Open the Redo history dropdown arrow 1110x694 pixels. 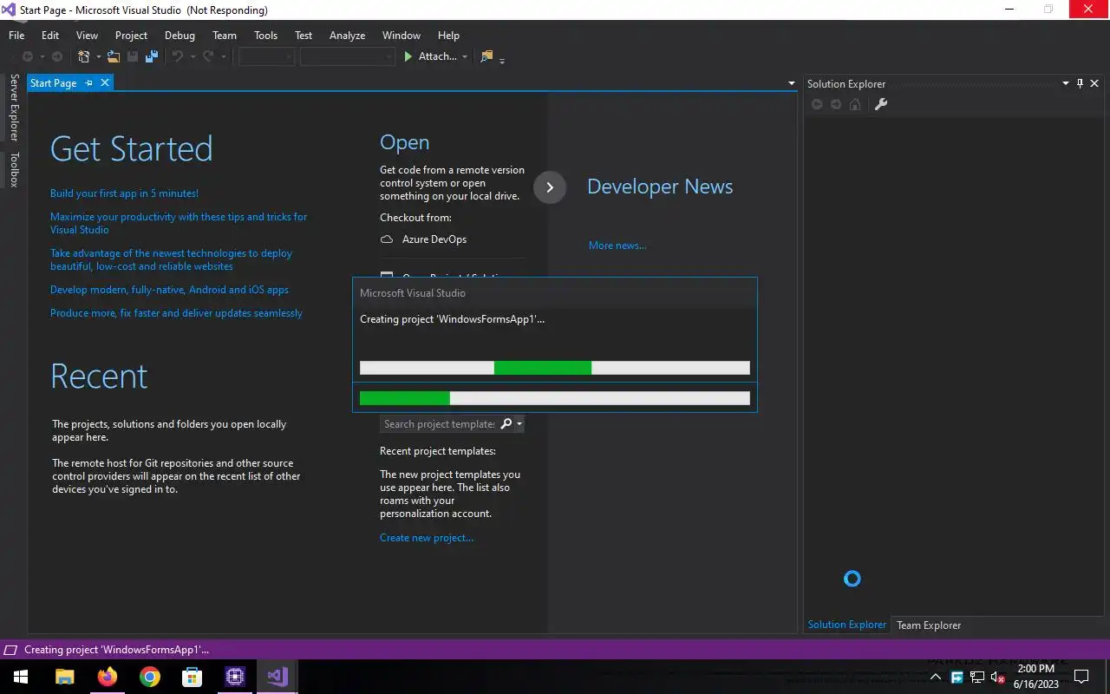pos(223,57)
